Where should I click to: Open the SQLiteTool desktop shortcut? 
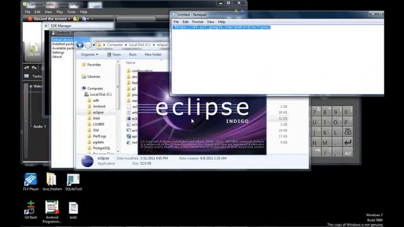pyautogui.click(x=73, y=182)
